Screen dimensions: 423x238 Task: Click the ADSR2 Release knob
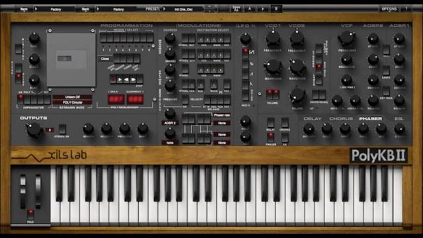coord(373,100)
